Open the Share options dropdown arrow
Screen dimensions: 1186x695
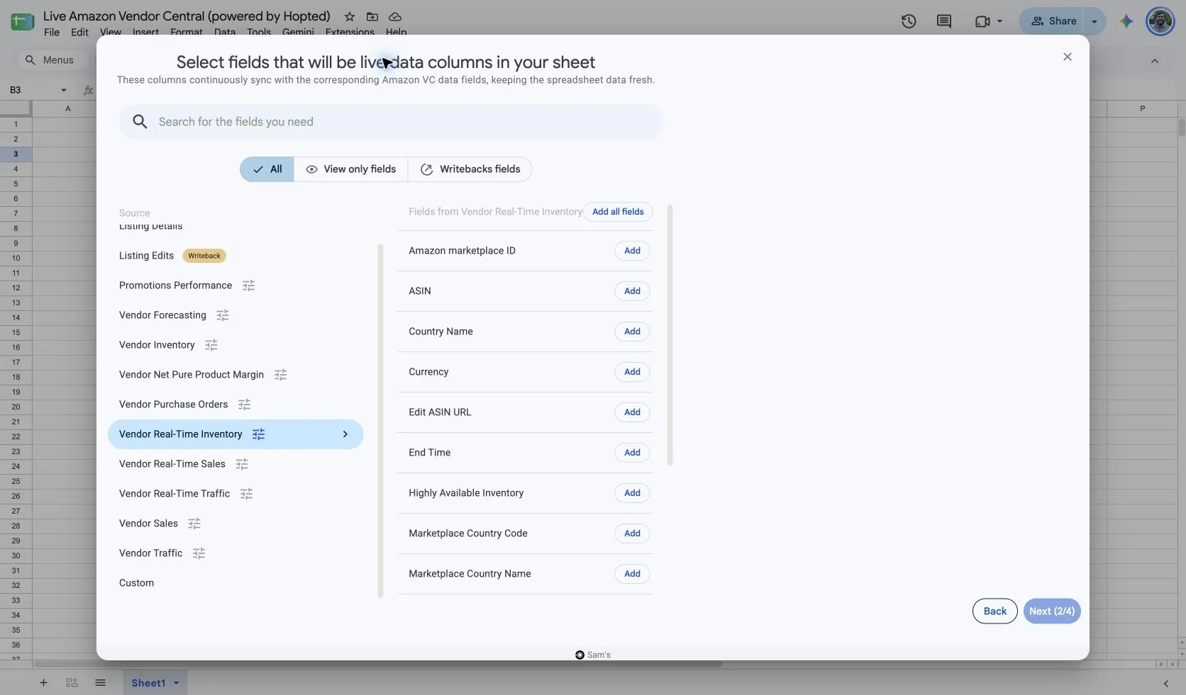click(x=1094, y=21)
